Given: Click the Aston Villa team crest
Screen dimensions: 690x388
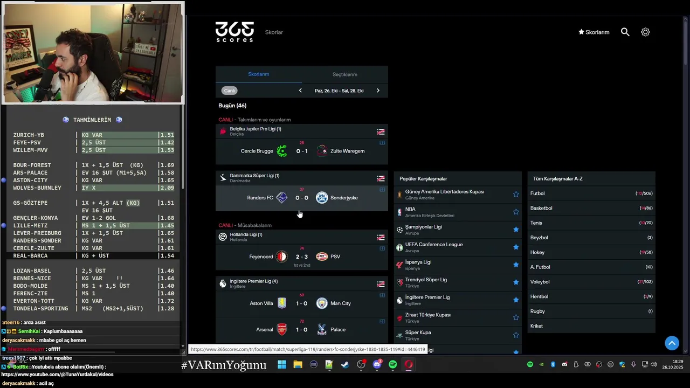Looking at the screenshot, I should click(x=282, y=303).
